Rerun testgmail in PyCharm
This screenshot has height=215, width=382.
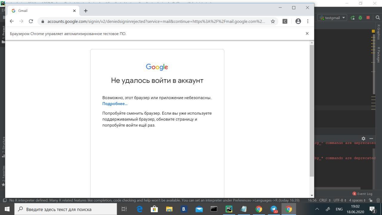pos(353,18)
